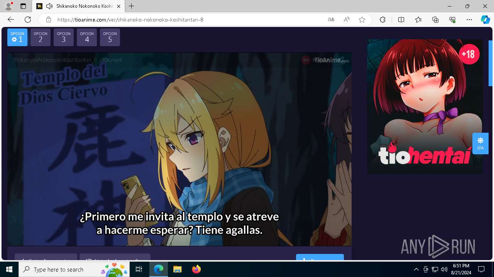494x277 pixels.
Task: Open Task View on taskbar
Action: [139, 269]
